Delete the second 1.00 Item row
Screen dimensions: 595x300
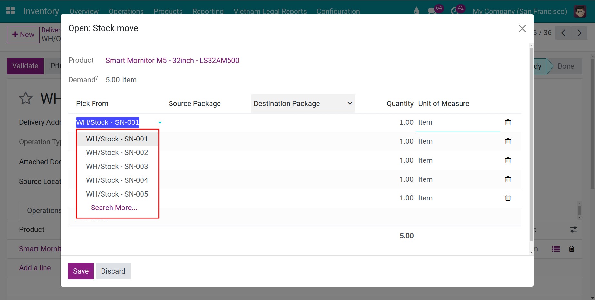(x=508, y=141)
